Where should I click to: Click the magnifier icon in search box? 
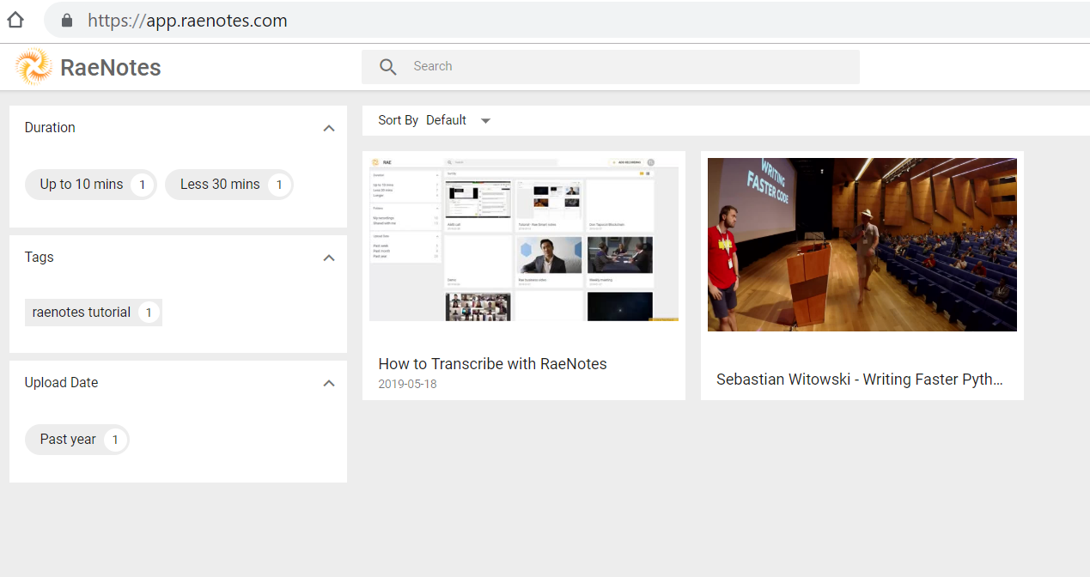coord(388,67)
